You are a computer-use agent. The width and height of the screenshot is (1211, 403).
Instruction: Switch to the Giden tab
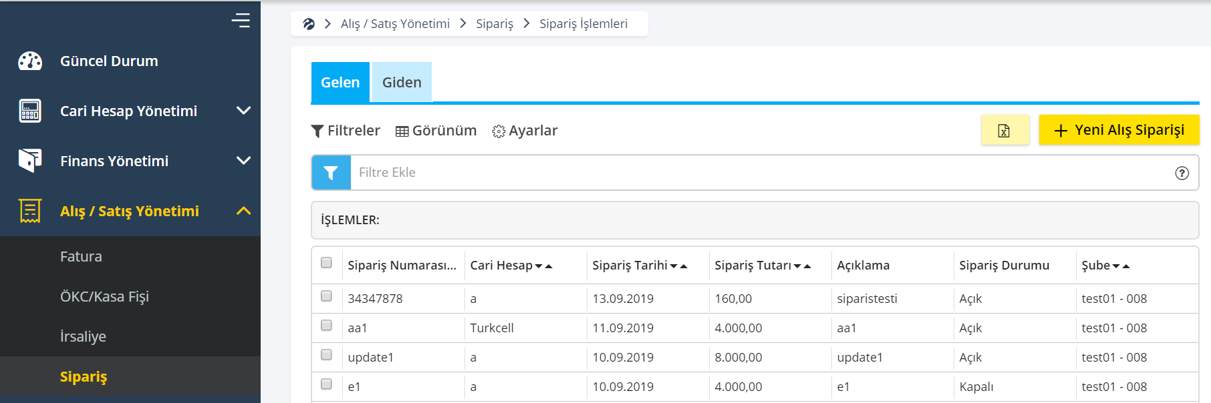pos(402,82)
